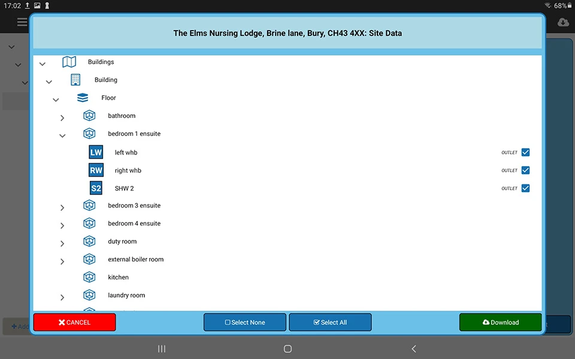
Task: Open the hamburger menu top left
Action: click(x=22, y=22)
